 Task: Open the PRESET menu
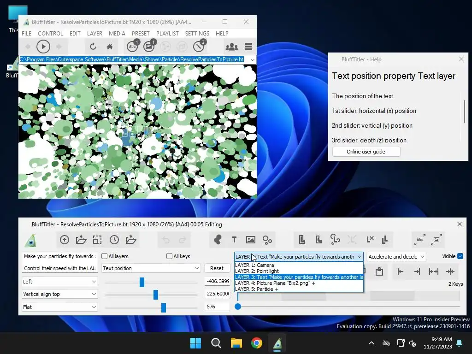point(141,33)
